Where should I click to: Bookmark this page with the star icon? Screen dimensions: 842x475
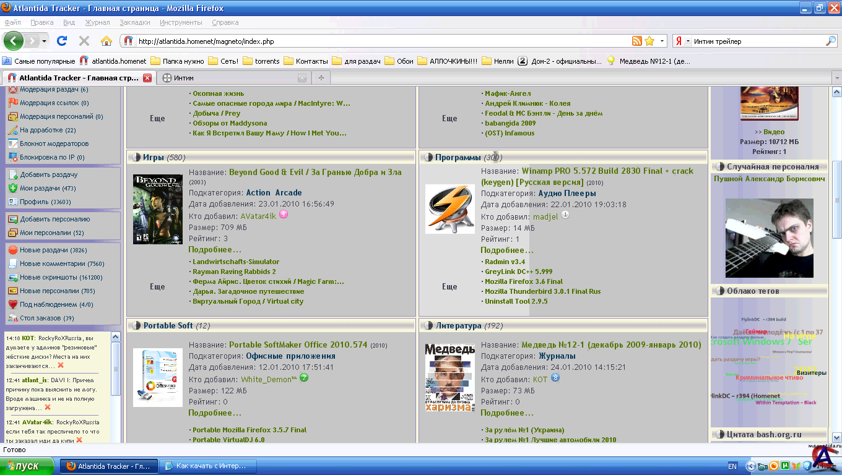tap(649, 41)
